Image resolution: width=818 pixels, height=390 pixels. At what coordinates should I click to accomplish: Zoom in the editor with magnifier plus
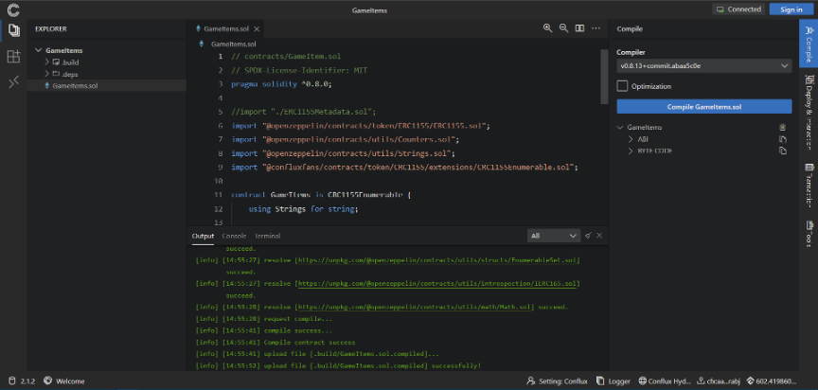[547, 28]
